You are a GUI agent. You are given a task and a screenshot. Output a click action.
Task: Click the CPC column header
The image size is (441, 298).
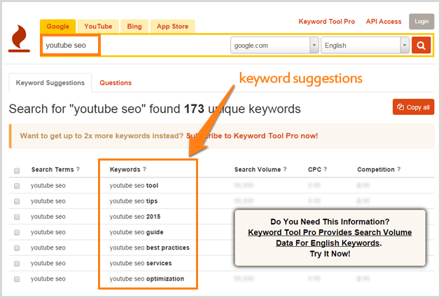point(314,170)
